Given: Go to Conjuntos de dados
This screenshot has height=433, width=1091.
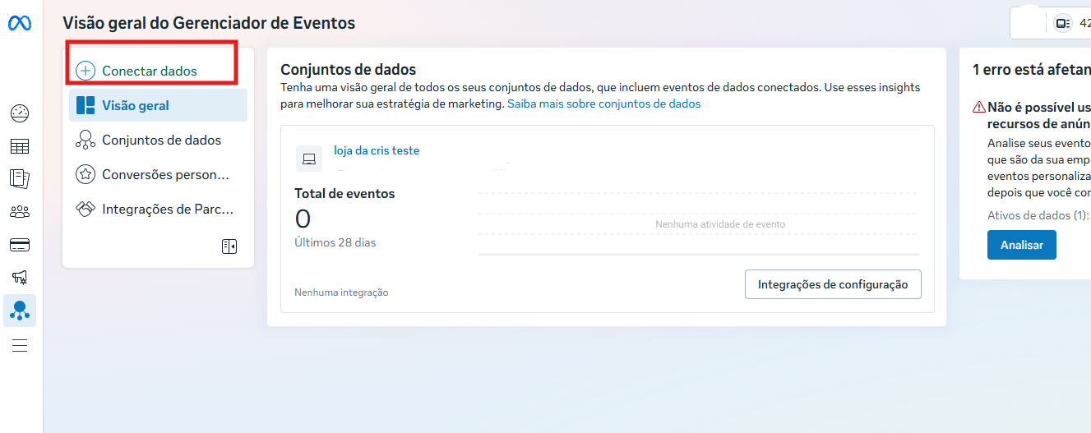Looking at the screenshot, I should click(160, 140).
